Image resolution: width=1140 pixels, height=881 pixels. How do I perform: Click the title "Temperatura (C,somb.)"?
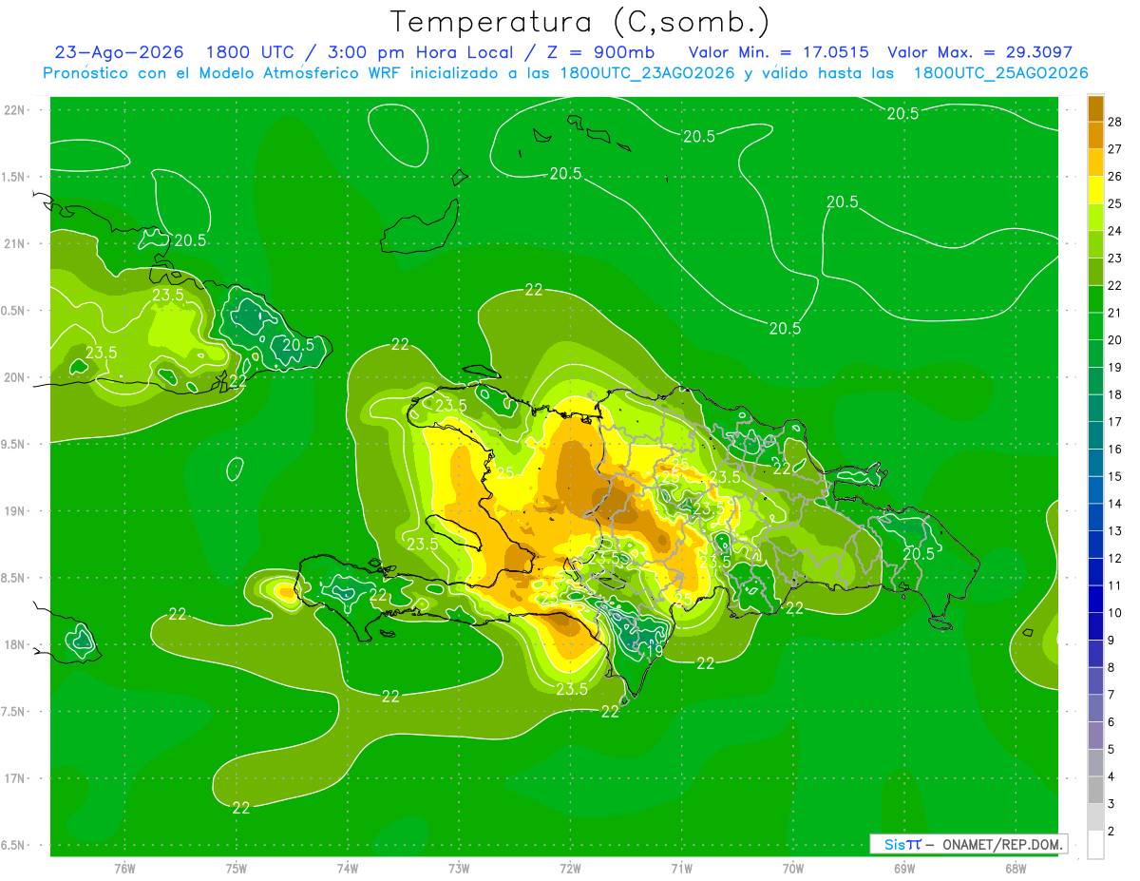(580, 22)
